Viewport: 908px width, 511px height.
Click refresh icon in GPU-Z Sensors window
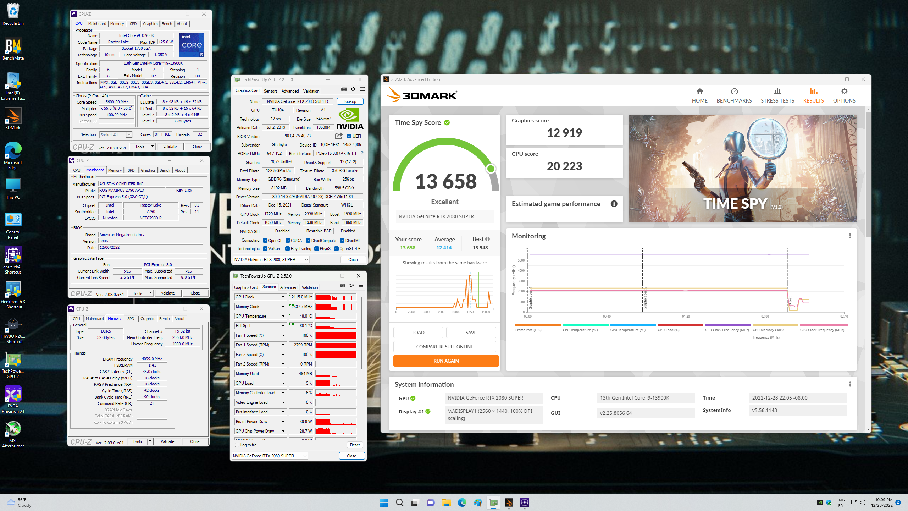point(351,286)
